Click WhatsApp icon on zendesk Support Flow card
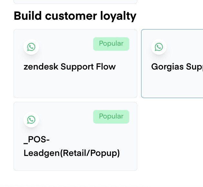The width and height of the screenshot is (203, 187). [31, 47]
